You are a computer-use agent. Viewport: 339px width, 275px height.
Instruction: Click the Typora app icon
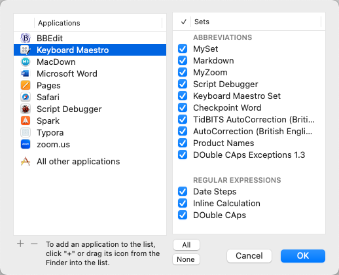[26, 132]
